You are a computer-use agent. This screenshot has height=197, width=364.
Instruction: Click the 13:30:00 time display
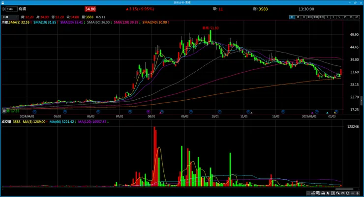(x=306, y=9)
